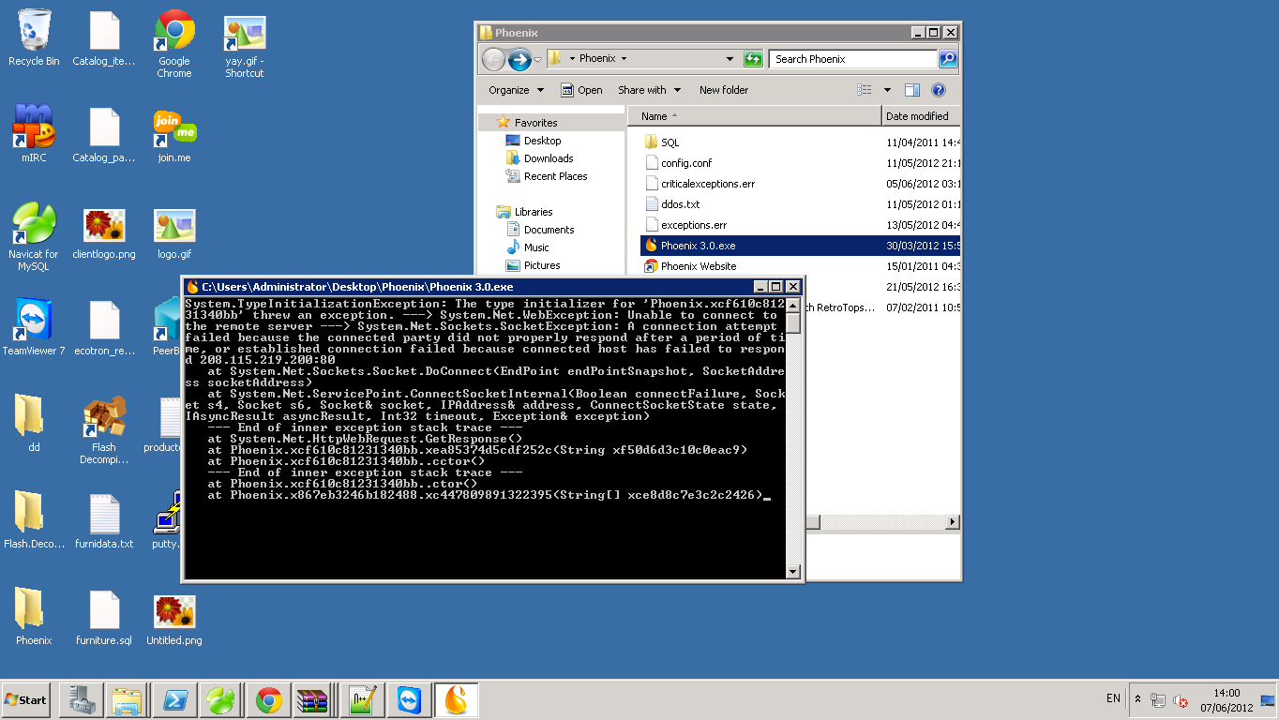Click Forward arrow in Phoenix explorer window

pyautogui.click(x=519, y=60)
